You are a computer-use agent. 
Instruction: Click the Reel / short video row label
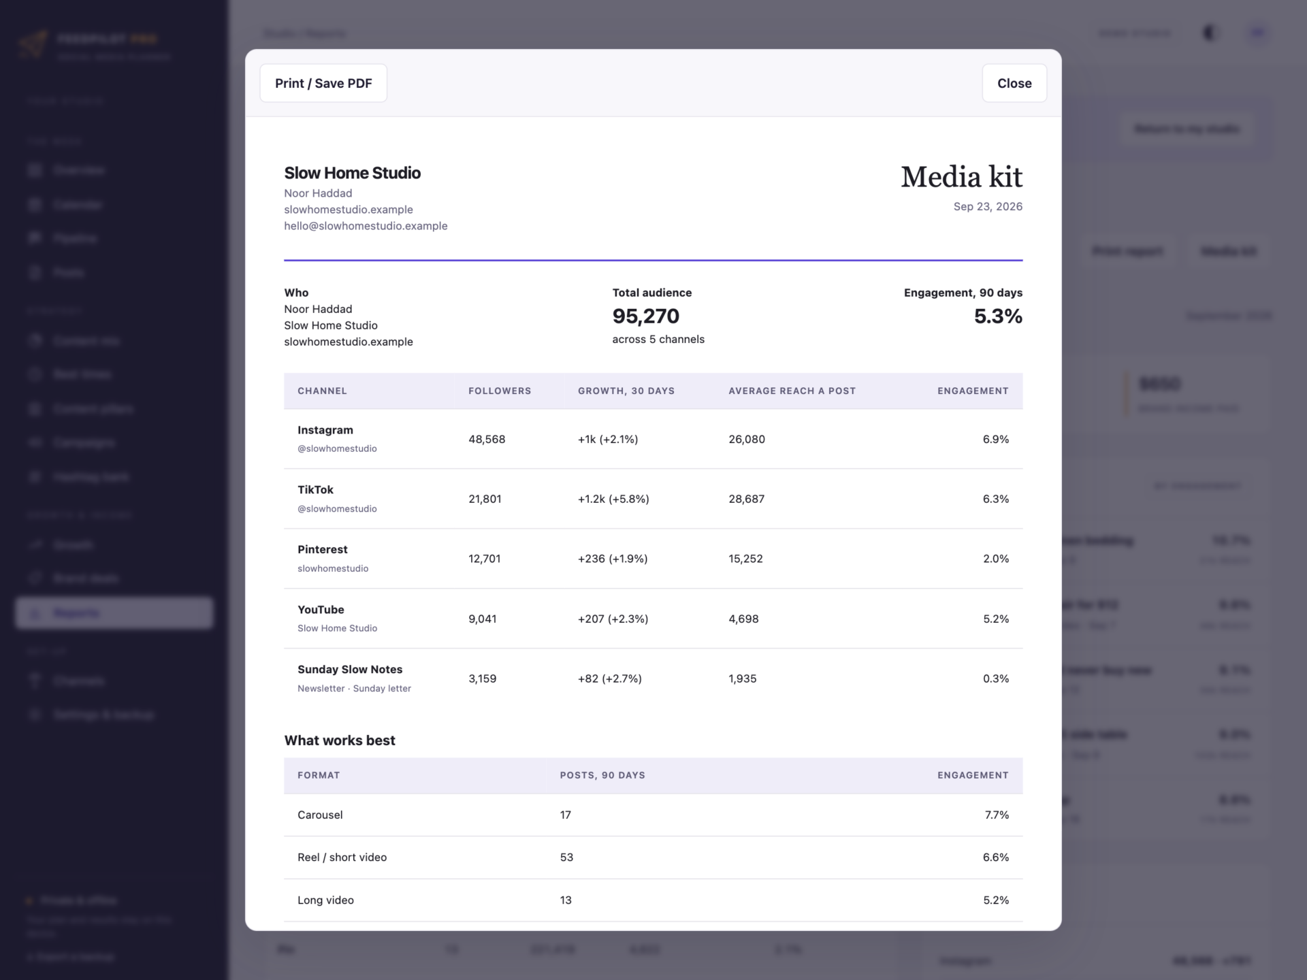point(342,857)
